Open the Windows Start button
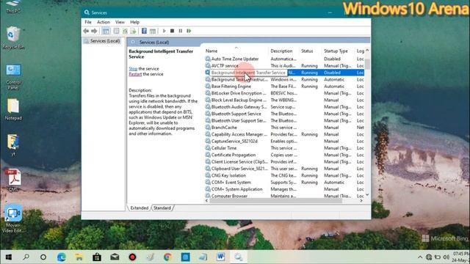This screenshot has width=470, height=264. (x=9, y=257)
